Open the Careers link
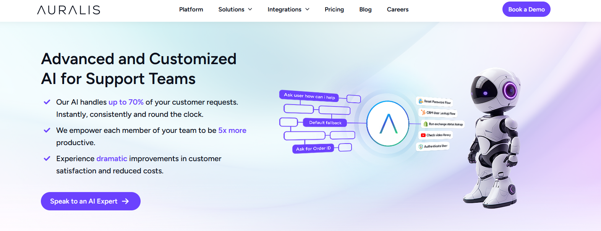This screenshot has width=601, height=231. click(x=397, y=9)
